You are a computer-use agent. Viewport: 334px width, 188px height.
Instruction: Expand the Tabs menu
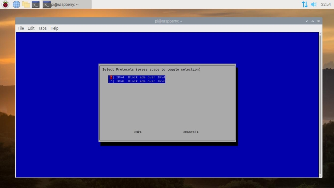[42, 28]
